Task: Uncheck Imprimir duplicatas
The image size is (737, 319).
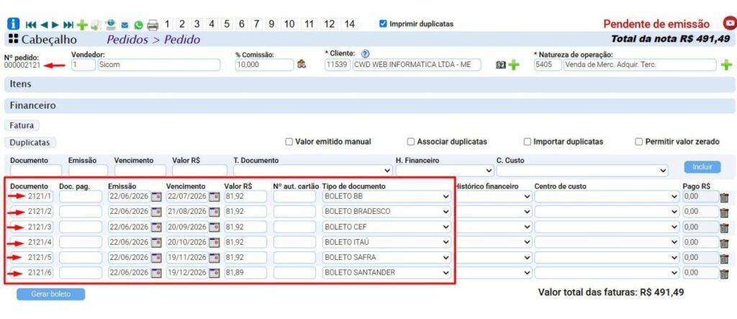Action: (x=383, y=24)
